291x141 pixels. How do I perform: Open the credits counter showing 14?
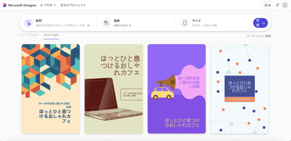point(267,5)
